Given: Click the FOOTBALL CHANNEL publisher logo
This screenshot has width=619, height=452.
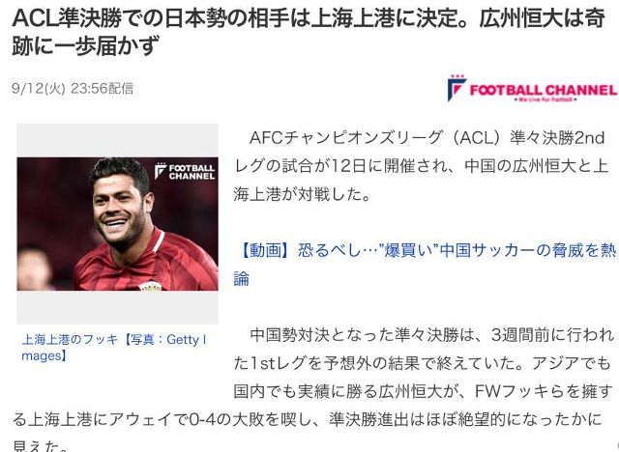Looking at the screenshot, I should (532, 88).
